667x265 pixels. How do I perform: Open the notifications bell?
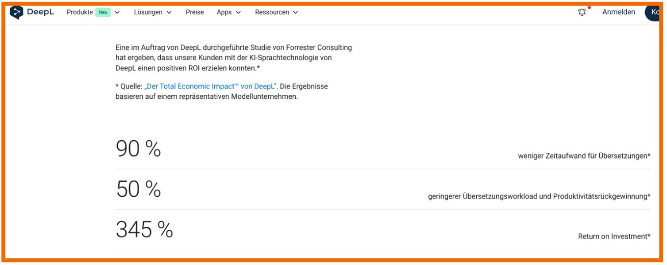point(582,12)
